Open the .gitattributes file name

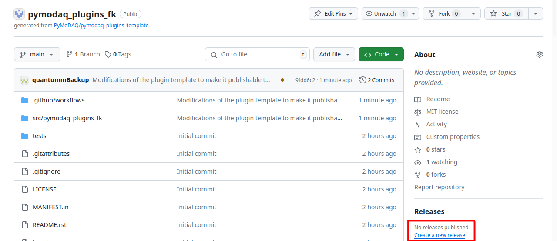pyautogui.click(x=51, y=154)
